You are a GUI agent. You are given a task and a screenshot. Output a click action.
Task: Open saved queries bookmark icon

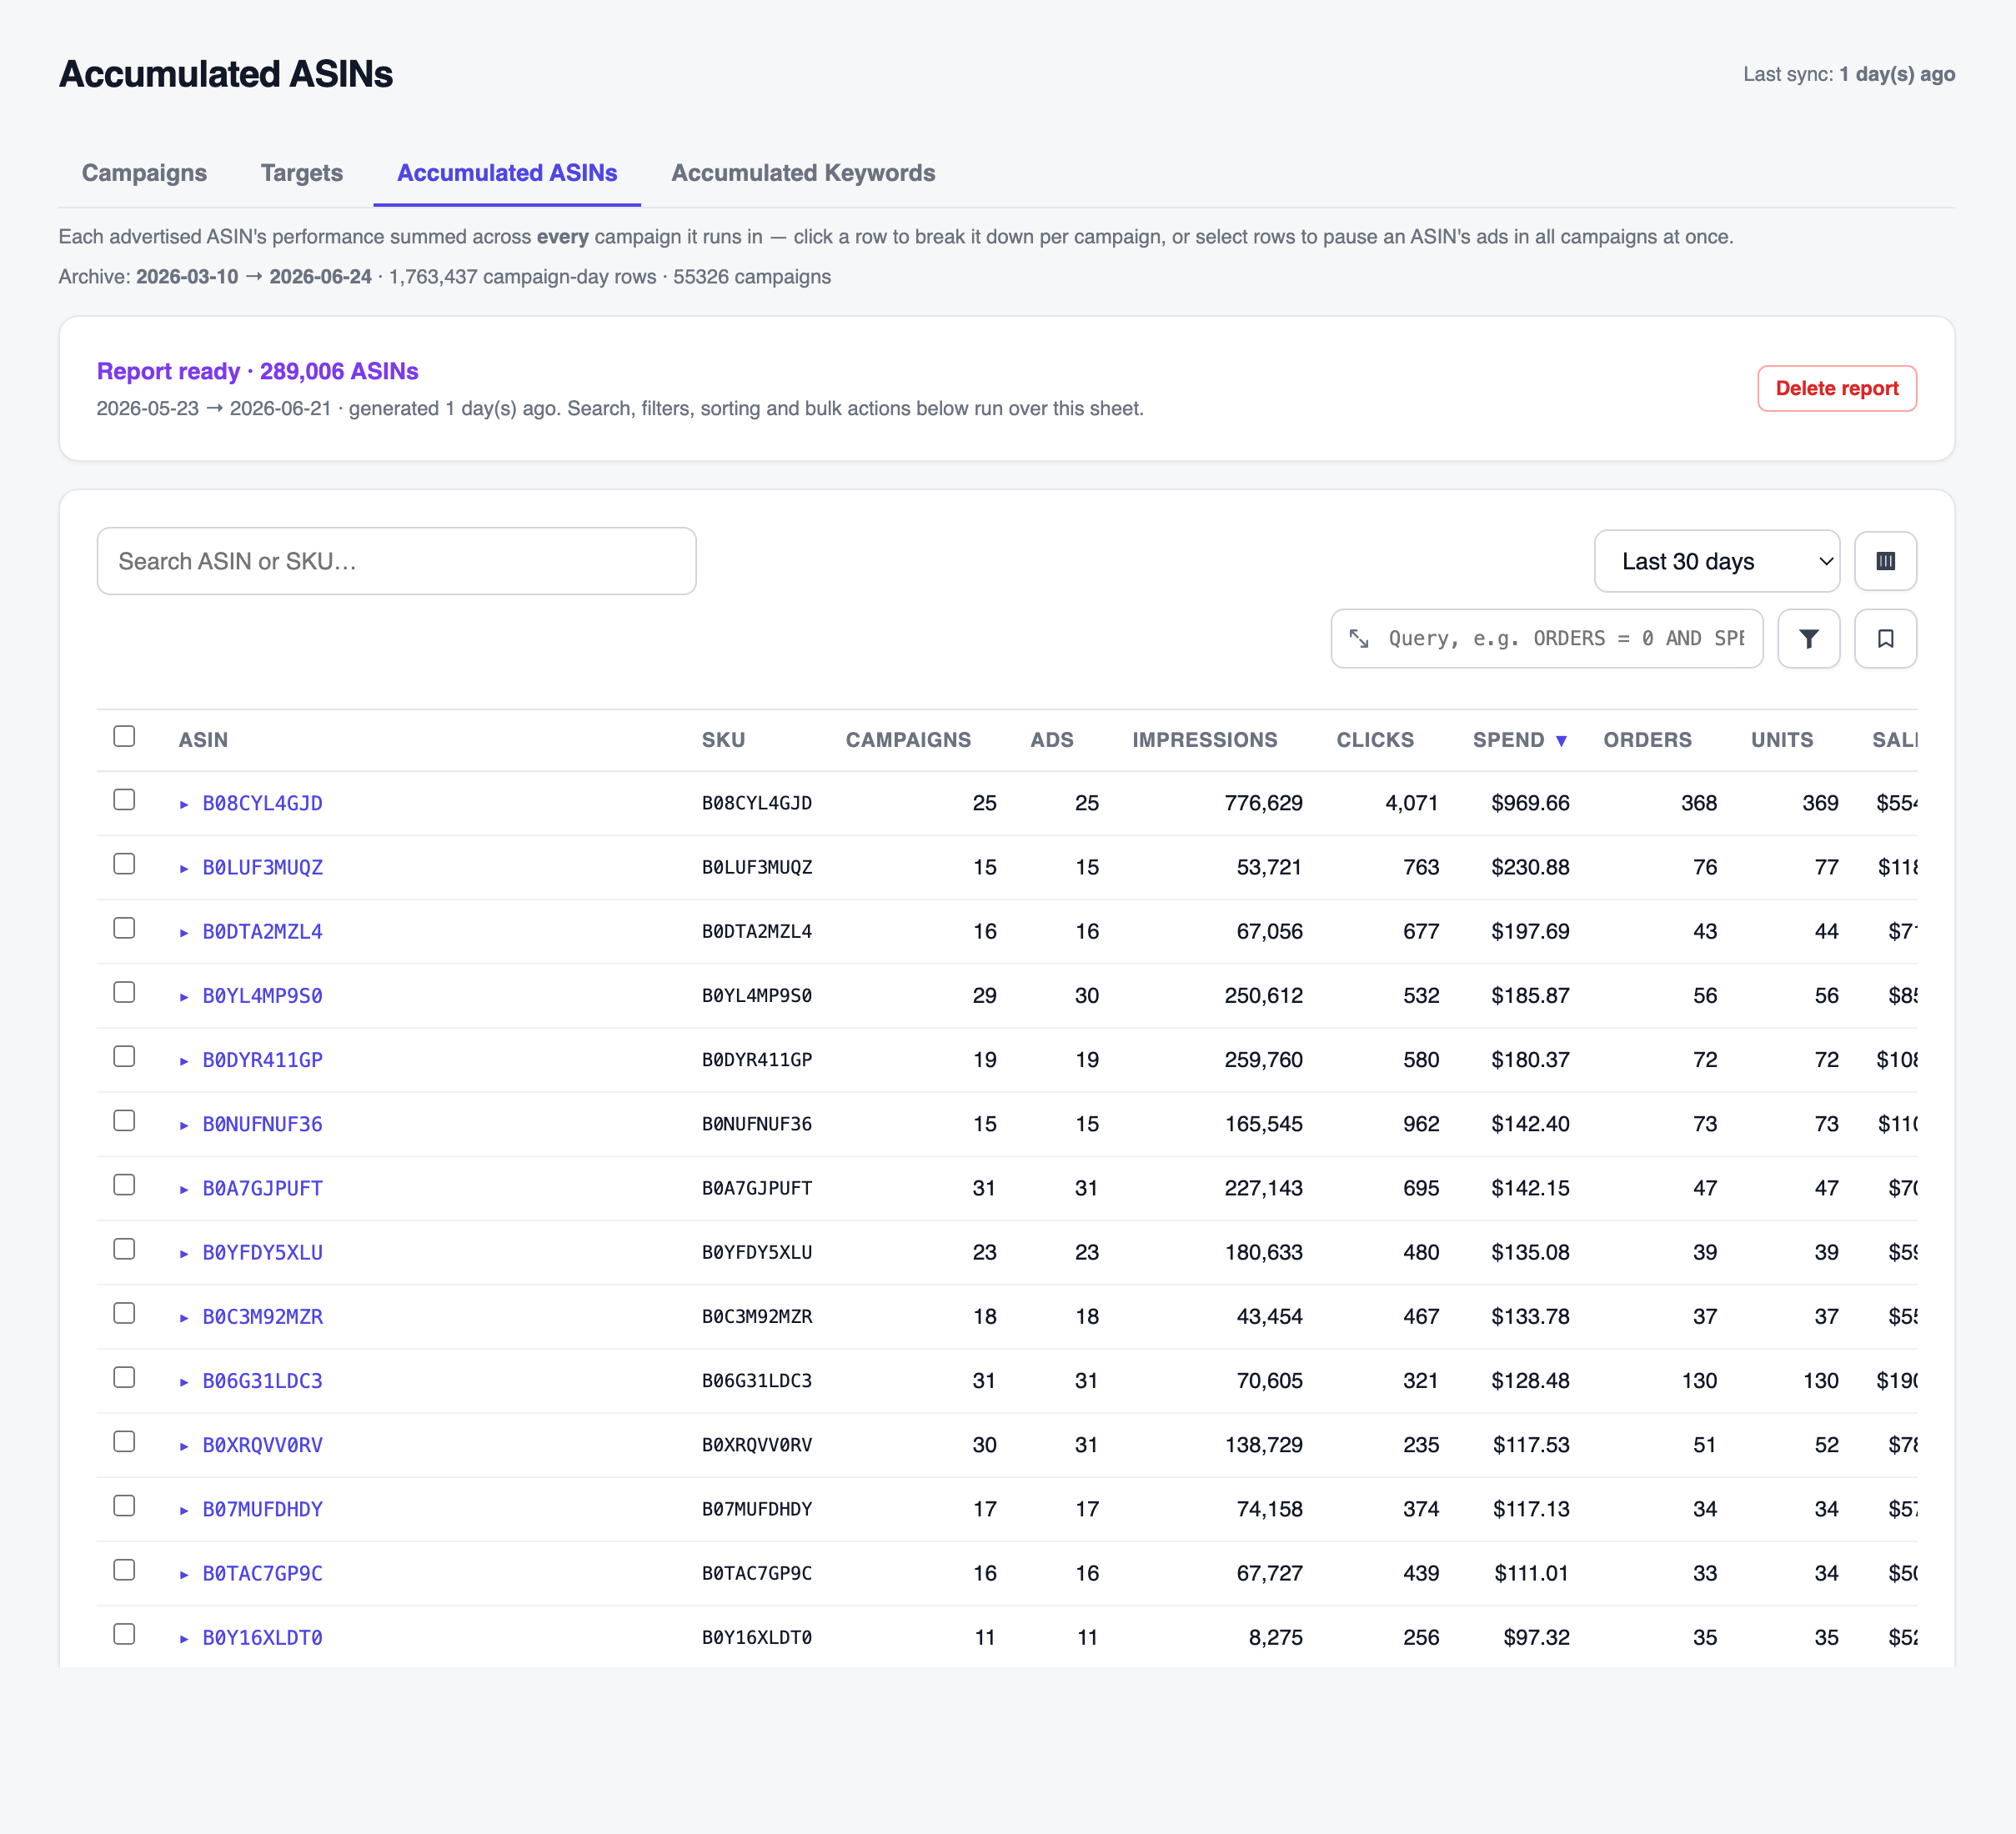[x=1885, y=638]
